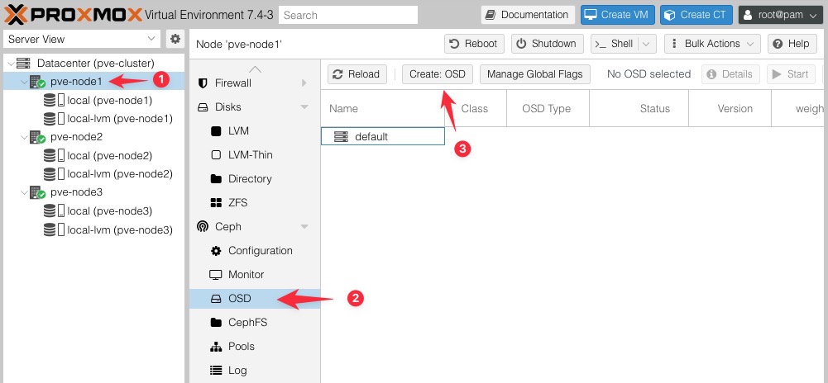
Task: Click the root@pam user icon
Action: pyautogui.click(x=749, y=15)
